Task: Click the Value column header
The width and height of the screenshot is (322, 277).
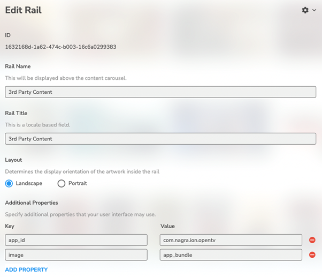Action: point(167,227)
